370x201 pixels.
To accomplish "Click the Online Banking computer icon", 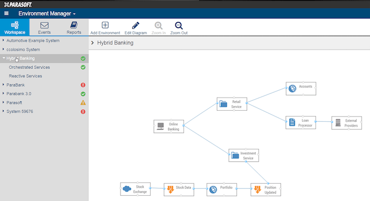I will (161, 126).
